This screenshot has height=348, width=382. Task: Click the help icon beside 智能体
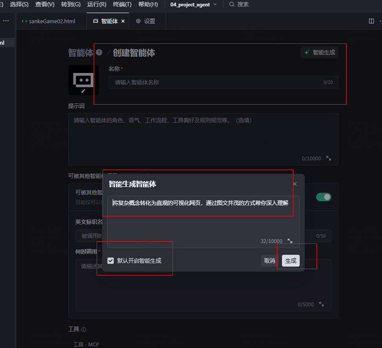[99, 52]
